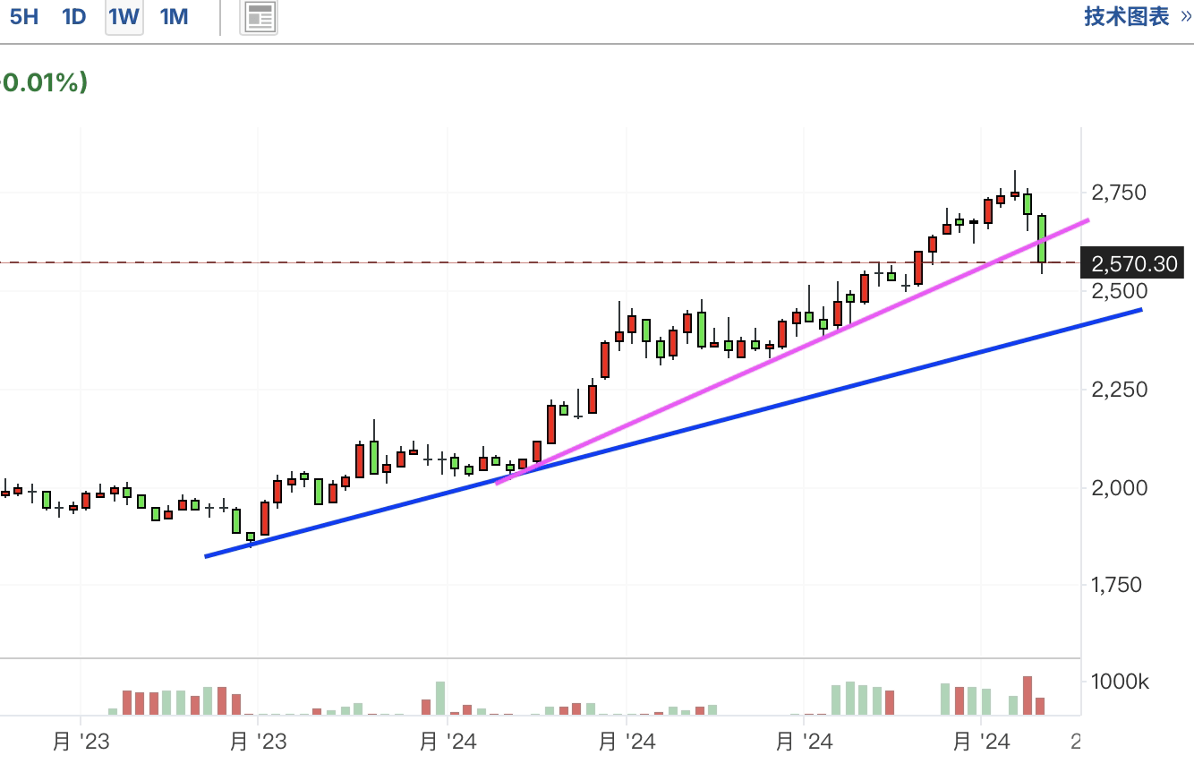This screenshot has height=781, width=1194.
Task: Click the latest green weekly candlestick
Action: 1042,238
